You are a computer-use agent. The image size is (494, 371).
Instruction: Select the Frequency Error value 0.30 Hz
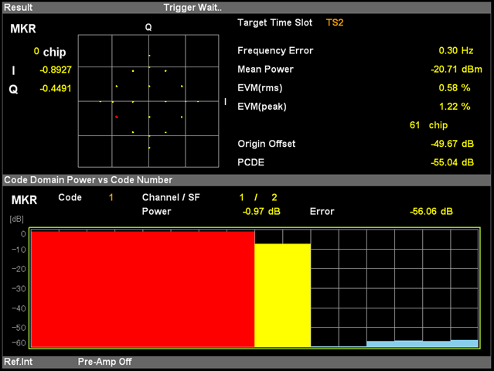point(456,50)
